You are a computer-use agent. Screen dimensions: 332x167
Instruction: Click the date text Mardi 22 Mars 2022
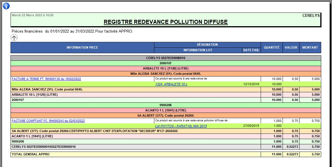tap(32, 15)
